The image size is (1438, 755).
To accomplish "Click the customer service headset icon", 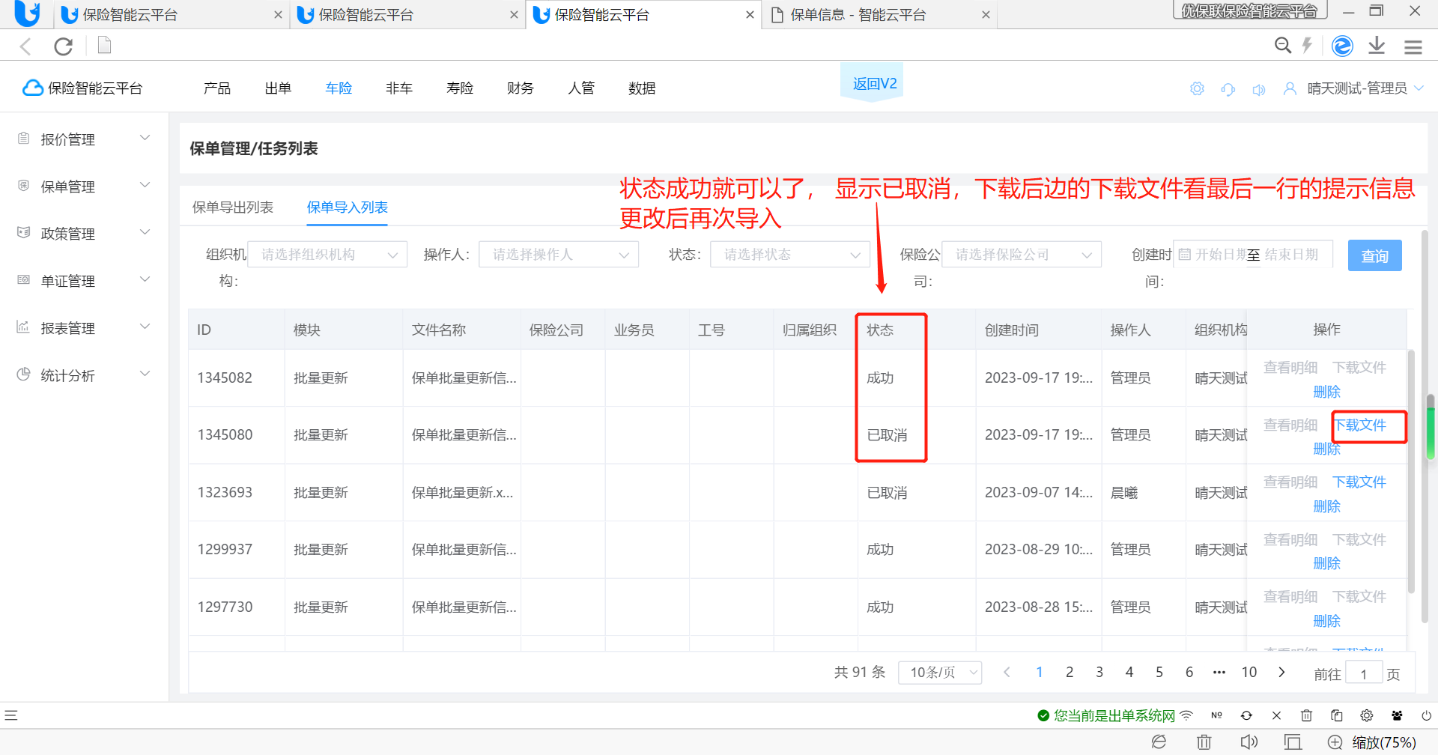I will click(1228, 89).
